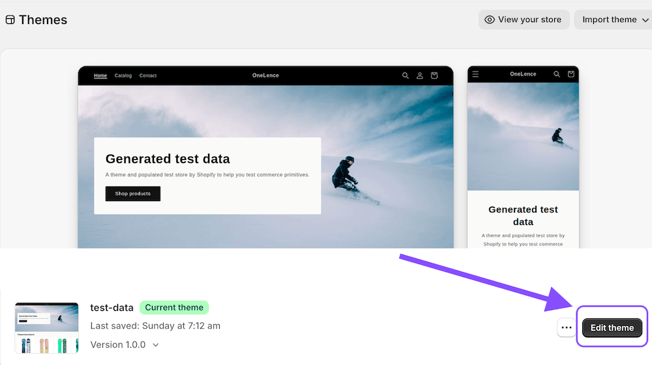Image resolution: width=652 pixels, height=365 pixels.
Task: Click the View your store button
Action: pyautogui.click(x=524, y=20)
